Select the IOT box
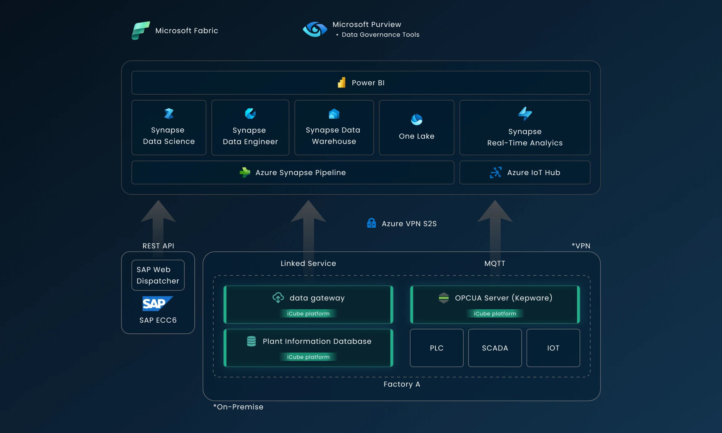Image resolution: width=722 pixels, height=433 pixels. point(553,348)
